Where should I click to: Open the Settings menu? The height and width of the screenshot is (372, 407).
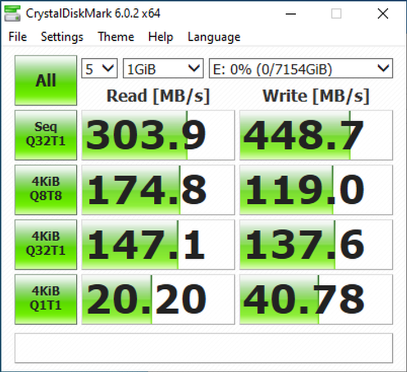(x=62, y=37)
